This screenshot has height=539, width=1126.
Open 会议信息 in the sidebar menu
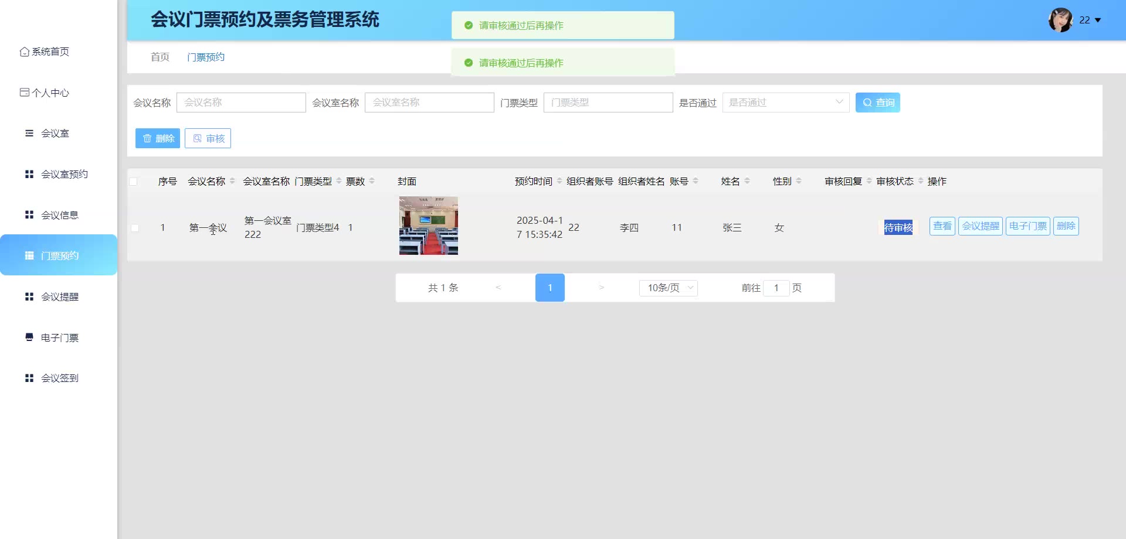point(59,215)
